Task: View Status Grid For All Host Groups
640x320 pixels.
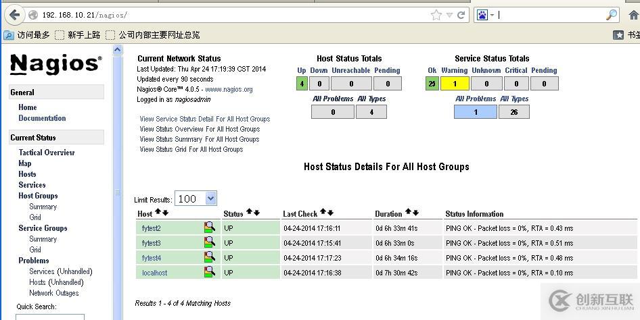Action: click(x=191, y=149)
